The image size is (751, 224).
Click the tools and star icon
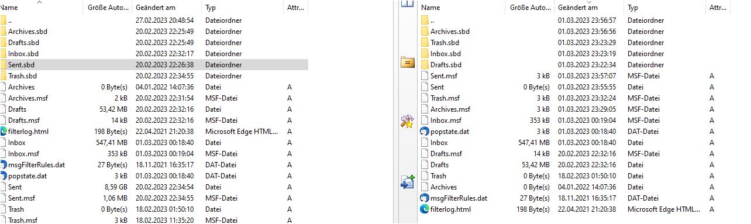[407, 122]
